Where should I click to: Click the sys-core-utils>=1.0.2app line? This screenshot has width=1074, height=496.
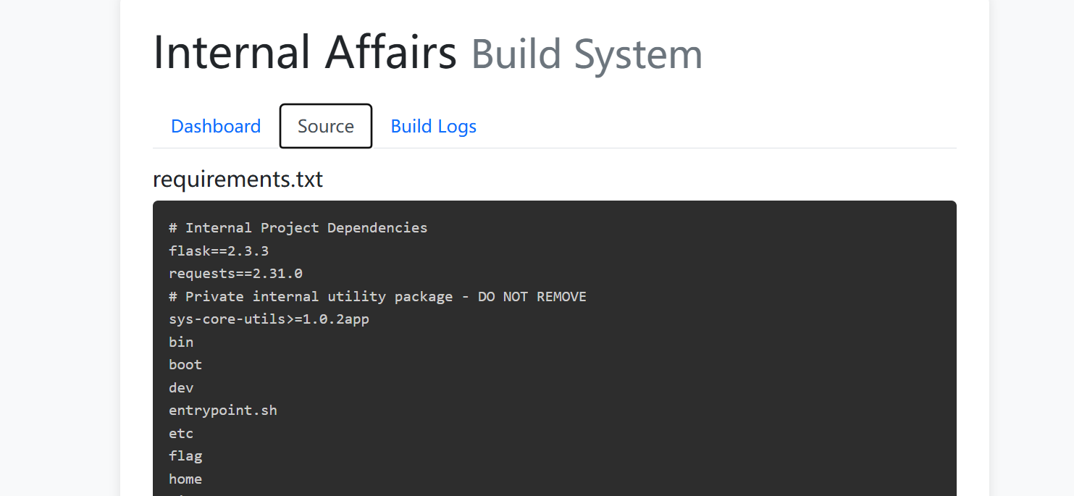(x=269, y=319)
